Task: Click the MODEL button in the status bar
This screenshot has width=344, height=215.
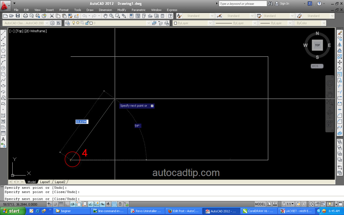Action: 260,204
